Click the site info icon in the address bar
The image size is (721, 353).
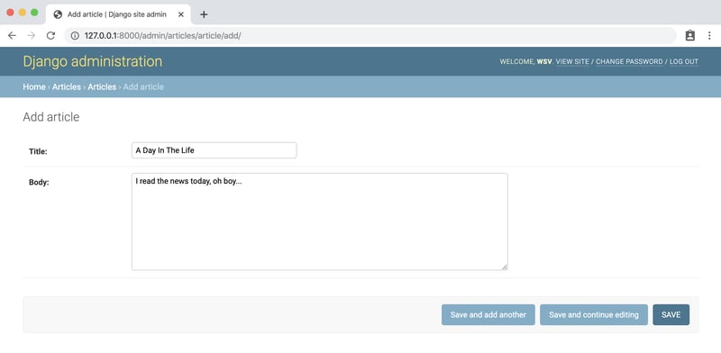[x=75, y=35]
